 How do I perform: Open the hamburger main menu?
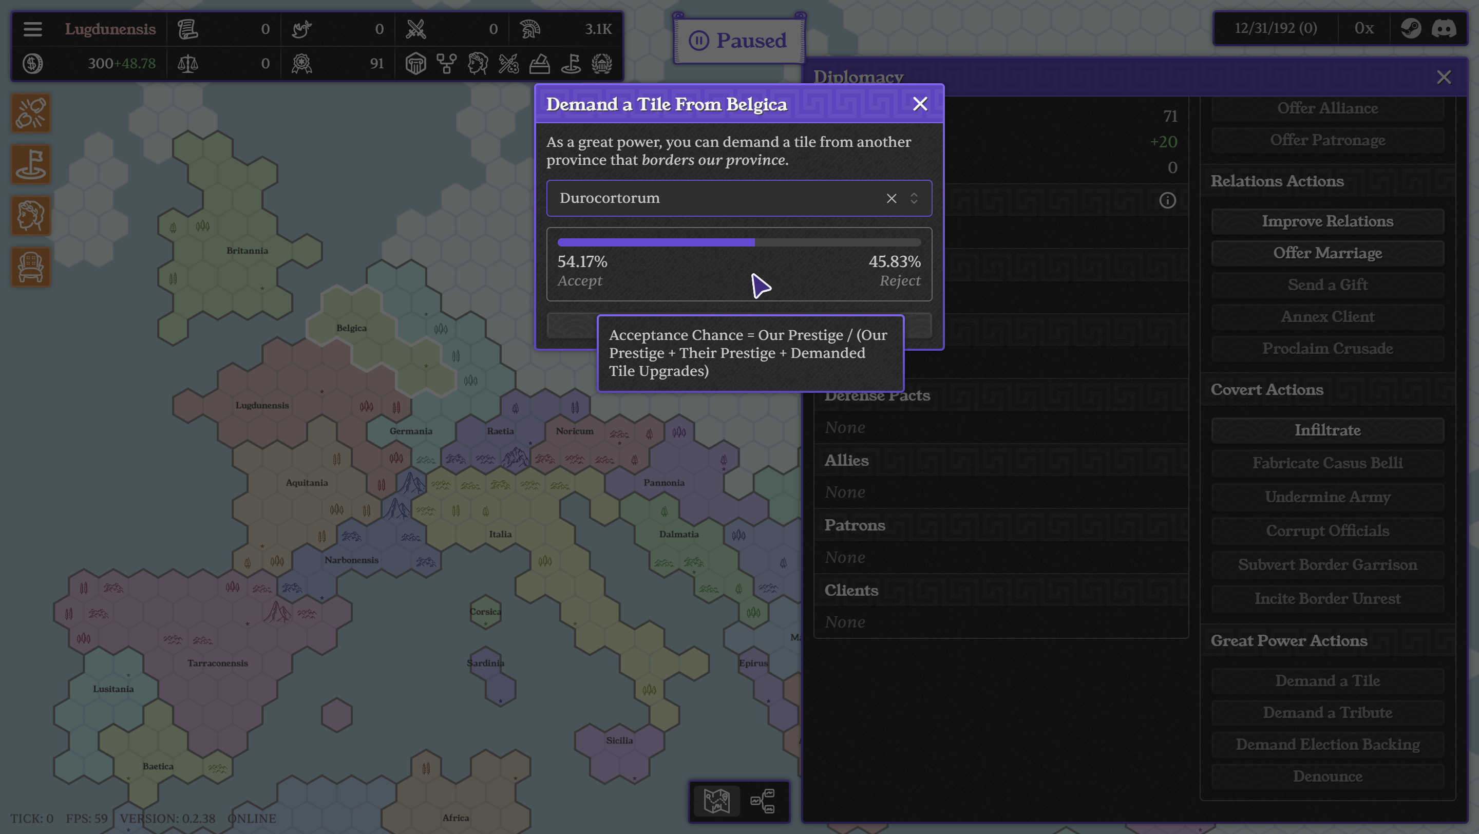(x=33, y=29)
